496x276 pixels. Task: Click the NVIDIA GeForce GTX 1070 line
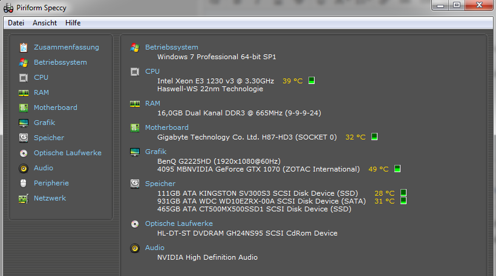click(258, 169)
